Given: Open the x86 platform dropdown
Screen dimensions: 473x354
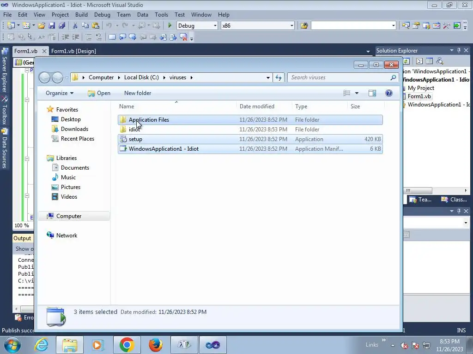Looking at the screenshot, I should pyautogui.click(x=292, y=26).
